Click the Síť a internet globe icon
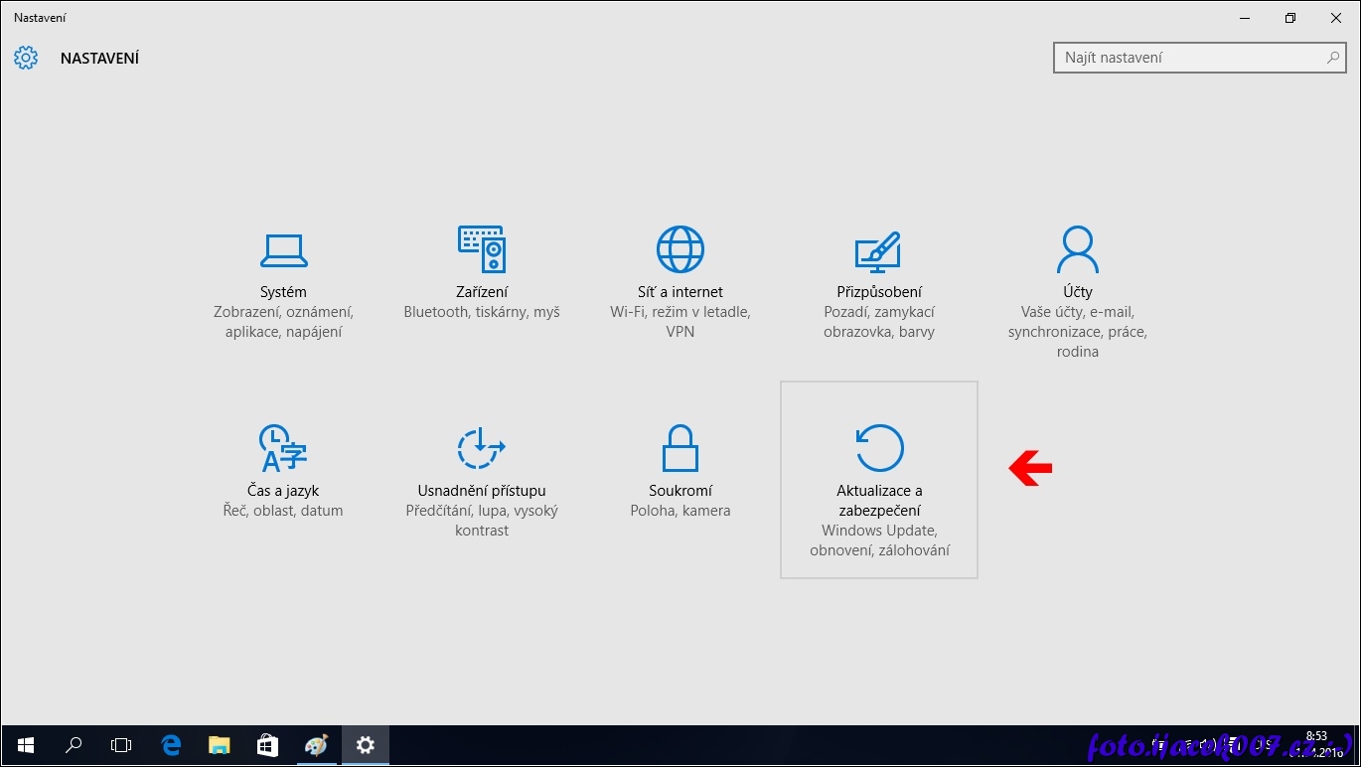The height and width of the screenshot is (767, 1361). pyautogui.click(x=680, y=249)
